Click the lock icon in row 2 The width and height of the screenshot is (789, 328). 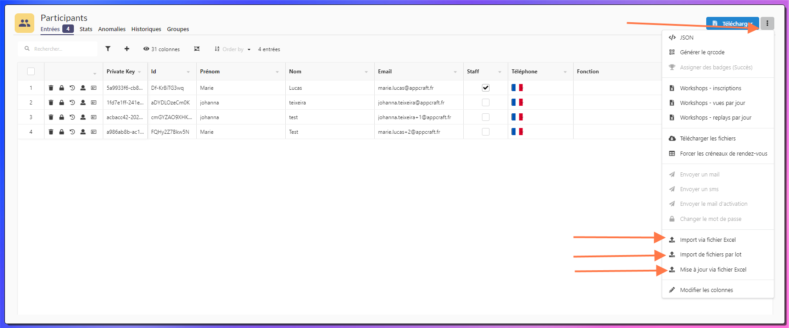[61, 103]
